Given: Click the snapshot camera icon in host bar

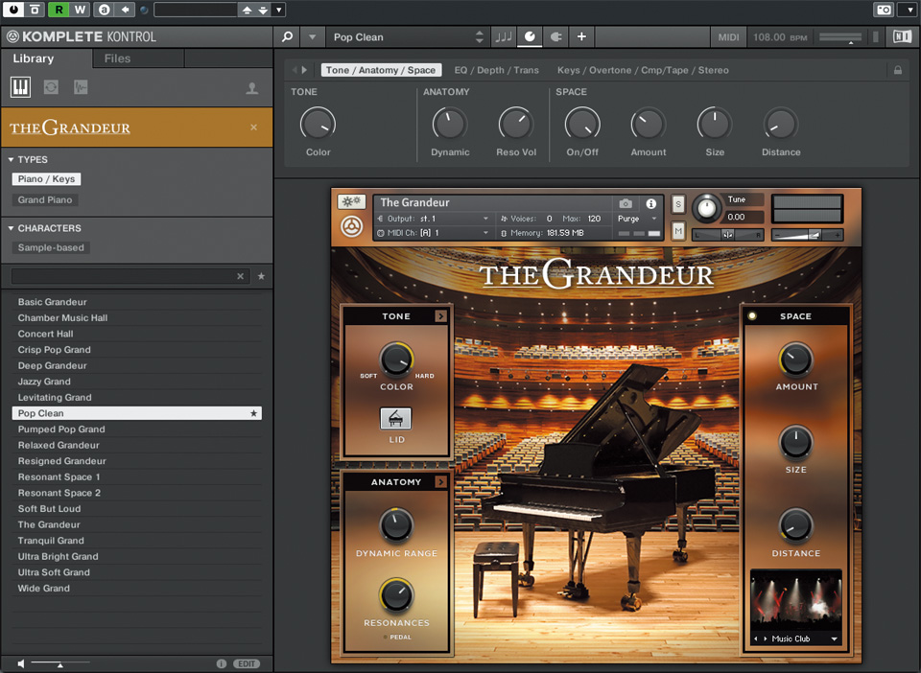Looking at the screenshot, I should [884, 10].
